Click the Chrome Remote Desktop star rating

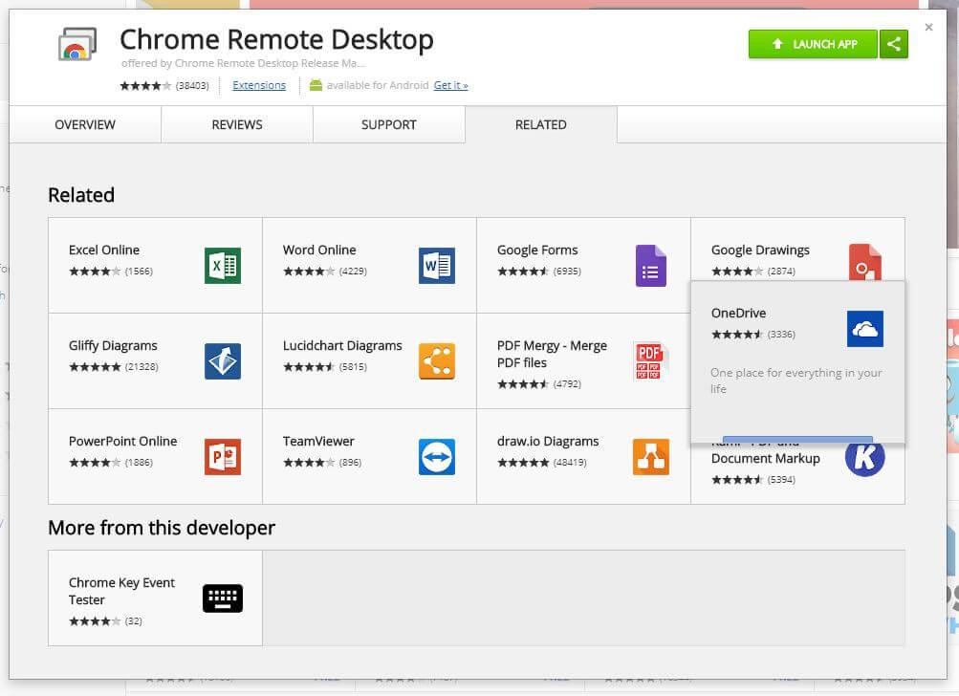(145, 86)
